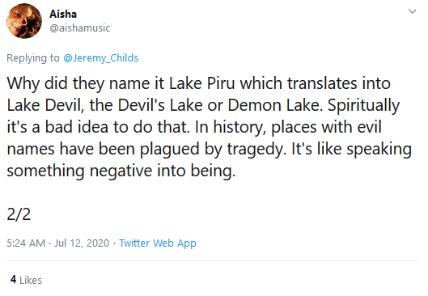Open the @aishamusic handle
Screen dimensions: 428x296
pyautogui.click(x=80, y=27)
